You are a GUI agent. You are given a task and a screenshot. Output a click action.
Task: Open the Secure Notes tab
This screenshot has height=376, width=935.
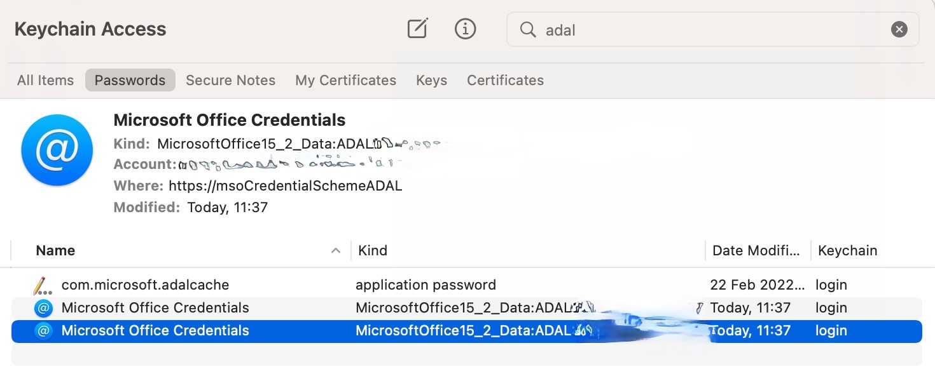[x=230, y=81]
